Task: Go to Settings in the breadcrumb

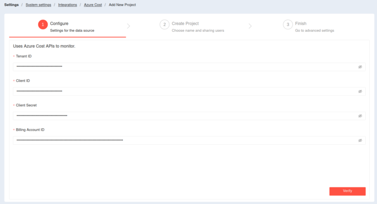Action: (11, 4)
